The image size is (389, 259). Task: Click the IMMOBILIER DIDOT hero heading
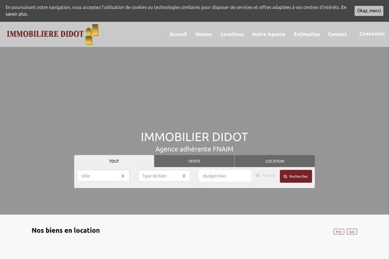194,137
